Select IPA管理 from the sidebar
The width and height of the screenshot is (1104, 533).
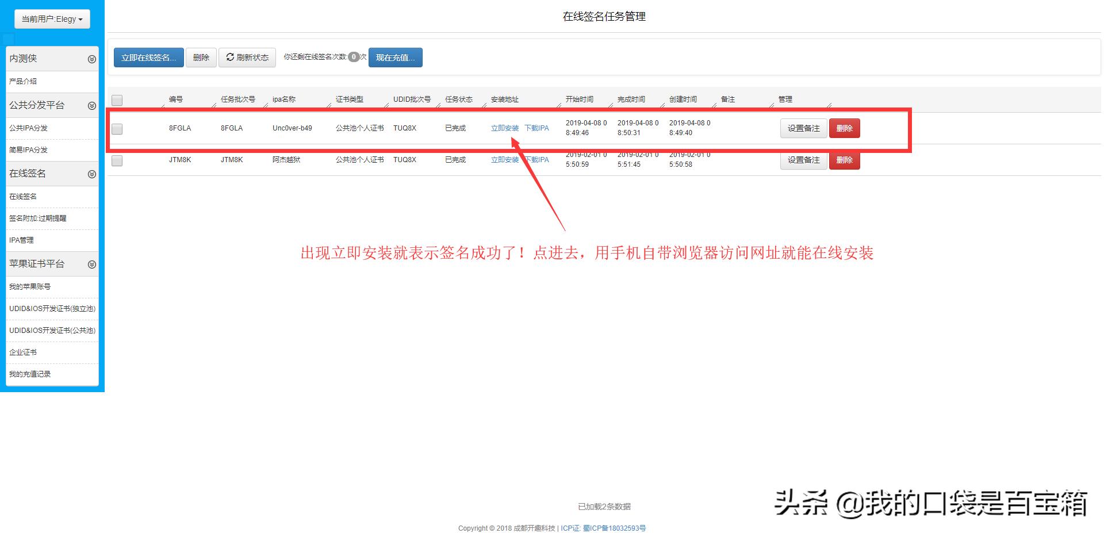21,240
